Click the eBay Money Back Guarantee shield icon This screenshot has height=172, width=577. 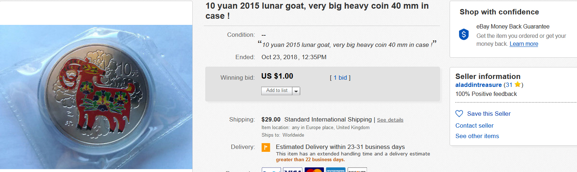[464, 34]
